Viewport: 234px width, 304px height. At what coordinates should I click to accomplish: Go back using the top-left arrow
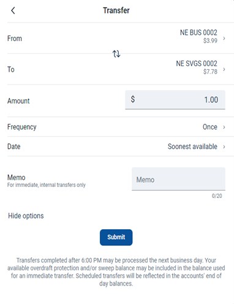tap(13, 10)
